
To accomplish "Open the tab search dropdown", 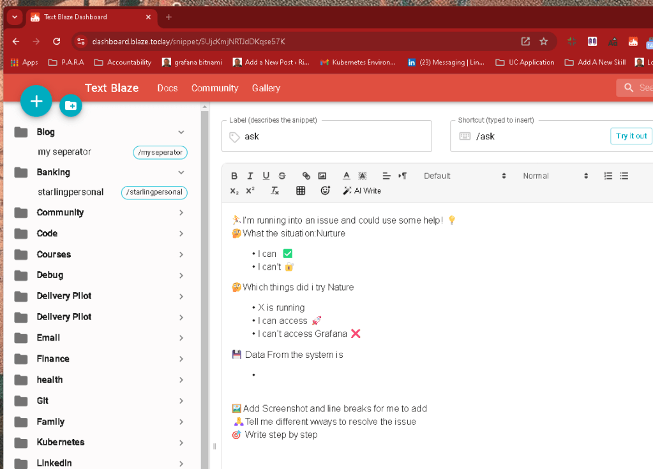I will (15, 17).
